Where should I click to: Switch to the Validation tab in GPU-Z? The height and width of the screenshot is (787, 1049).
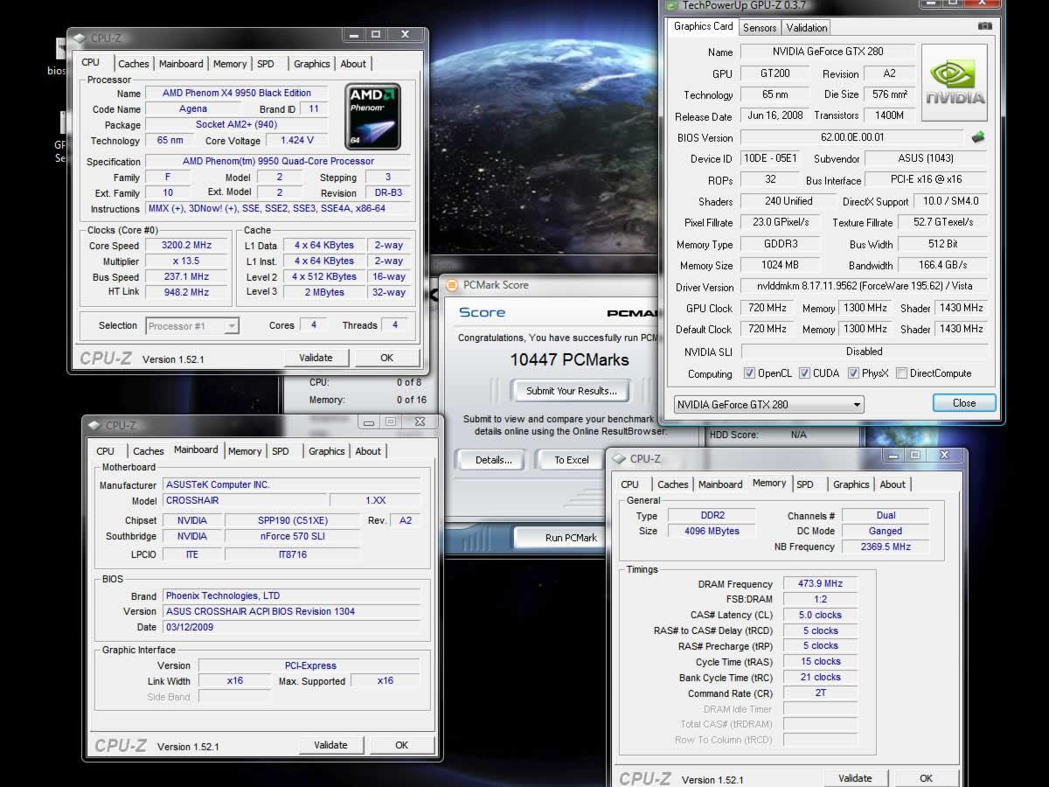pyautogui.click(x=806, y=28)
